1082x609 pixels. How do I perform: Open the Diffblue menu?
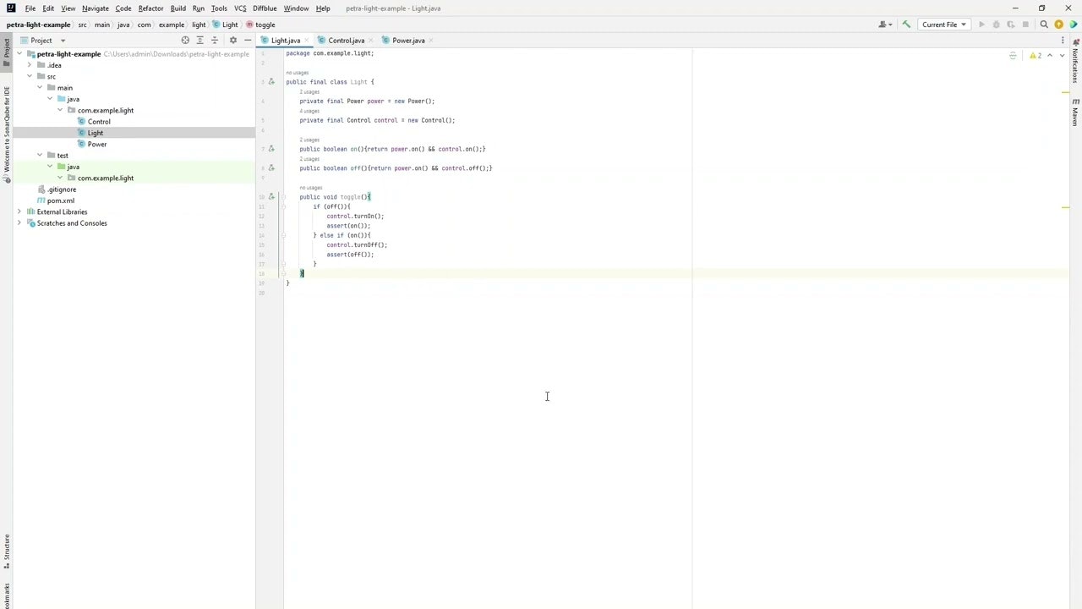tap(265, 8)
